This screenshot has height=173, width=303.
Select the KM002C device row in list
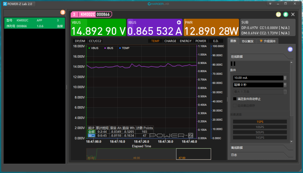coord(35,23)
